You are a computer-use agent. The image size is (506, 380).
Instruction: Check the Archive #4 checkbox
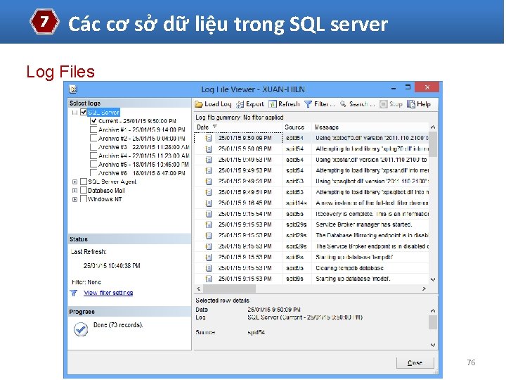tap(93, 156)
